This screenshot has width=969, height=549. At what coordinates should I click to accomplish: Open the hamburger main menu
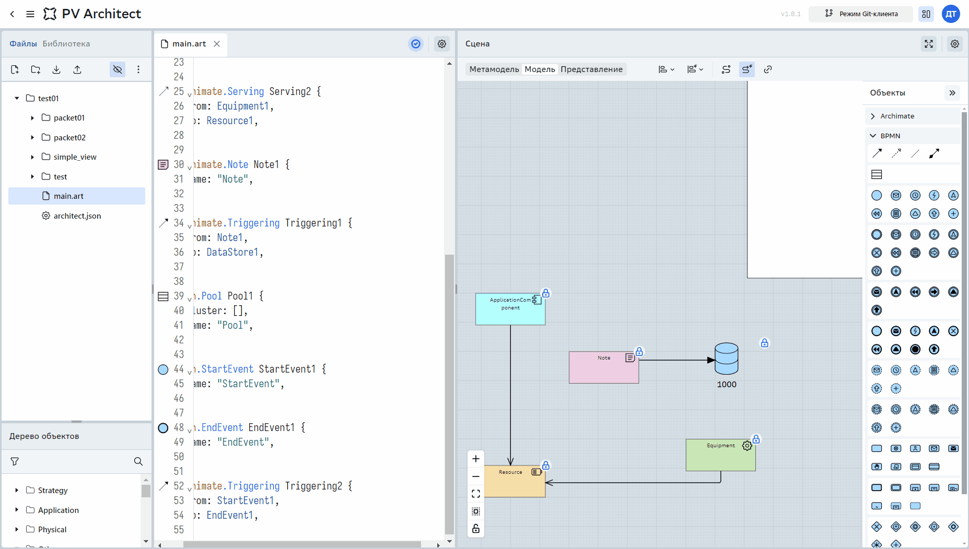pyautogui.click(x=30, y=14)
